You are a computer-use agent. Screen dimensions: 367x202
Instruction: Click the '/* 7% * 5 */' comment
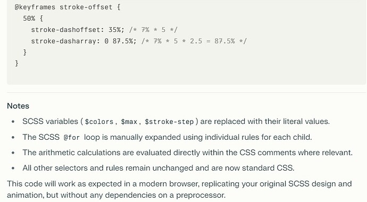[153, 30]
